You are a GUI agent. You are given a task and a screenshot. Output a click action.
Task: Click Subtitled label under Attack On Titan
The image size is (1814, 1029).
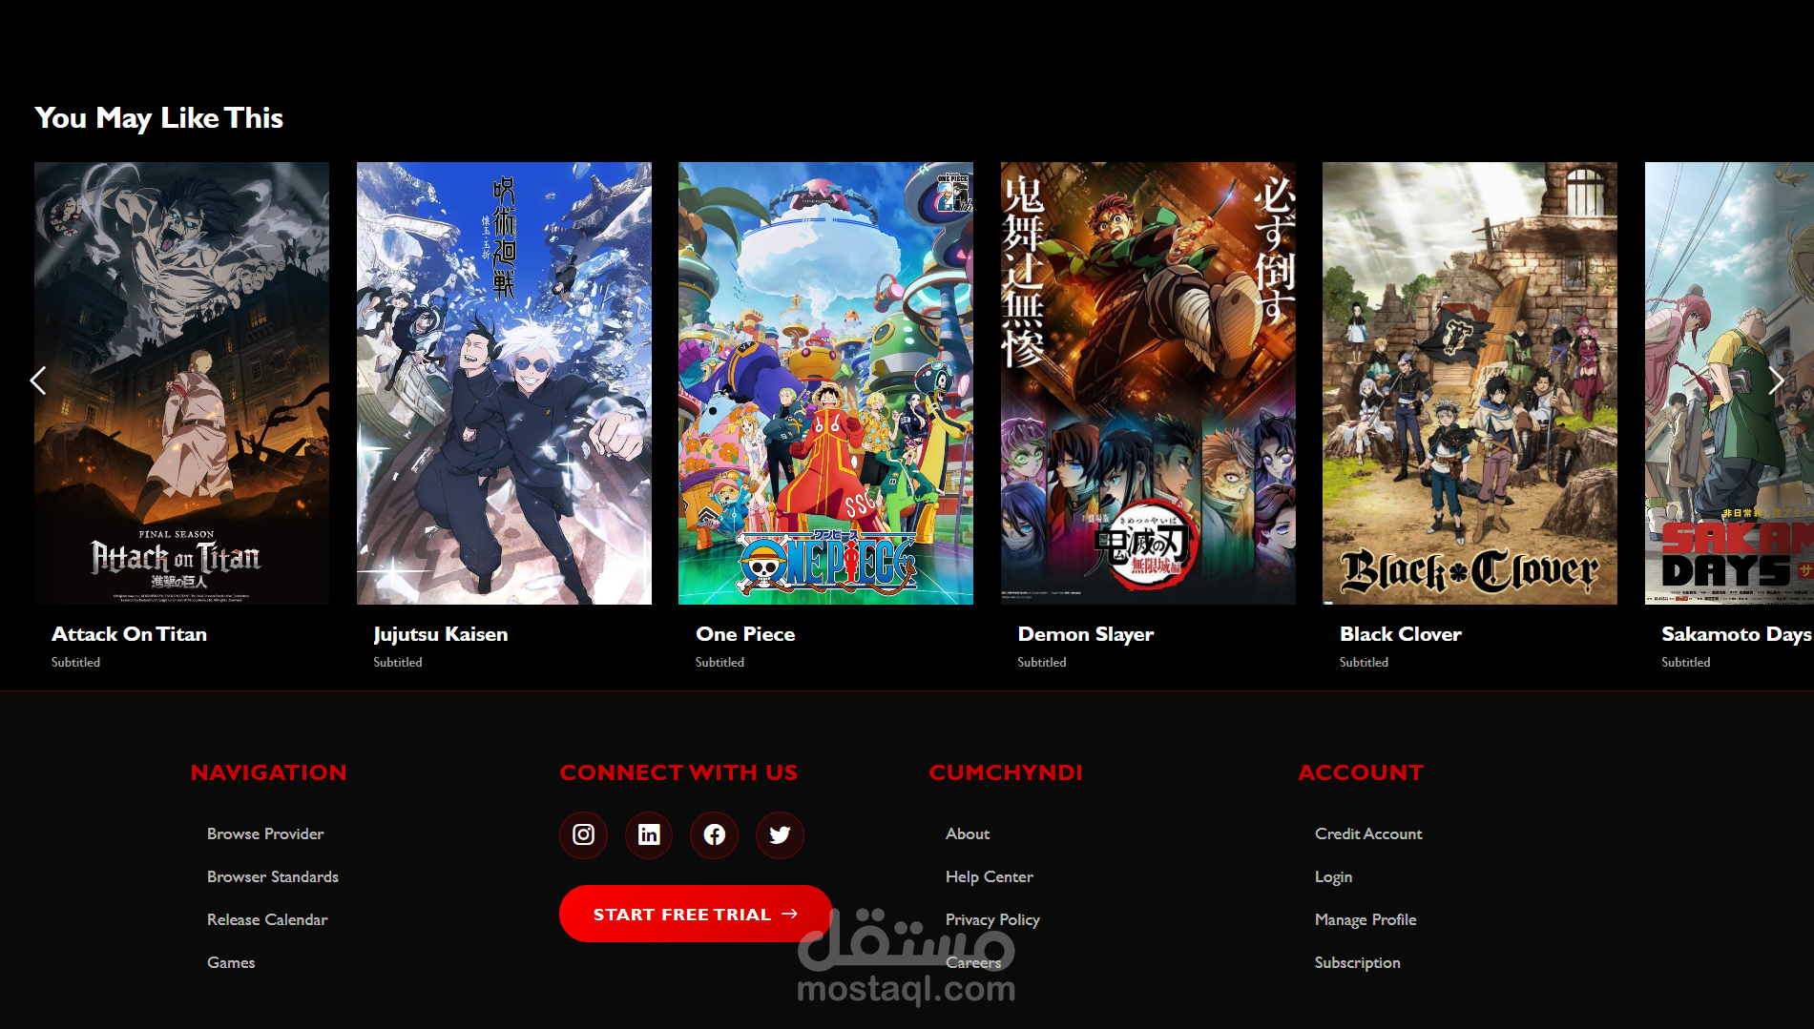[75, 662]
